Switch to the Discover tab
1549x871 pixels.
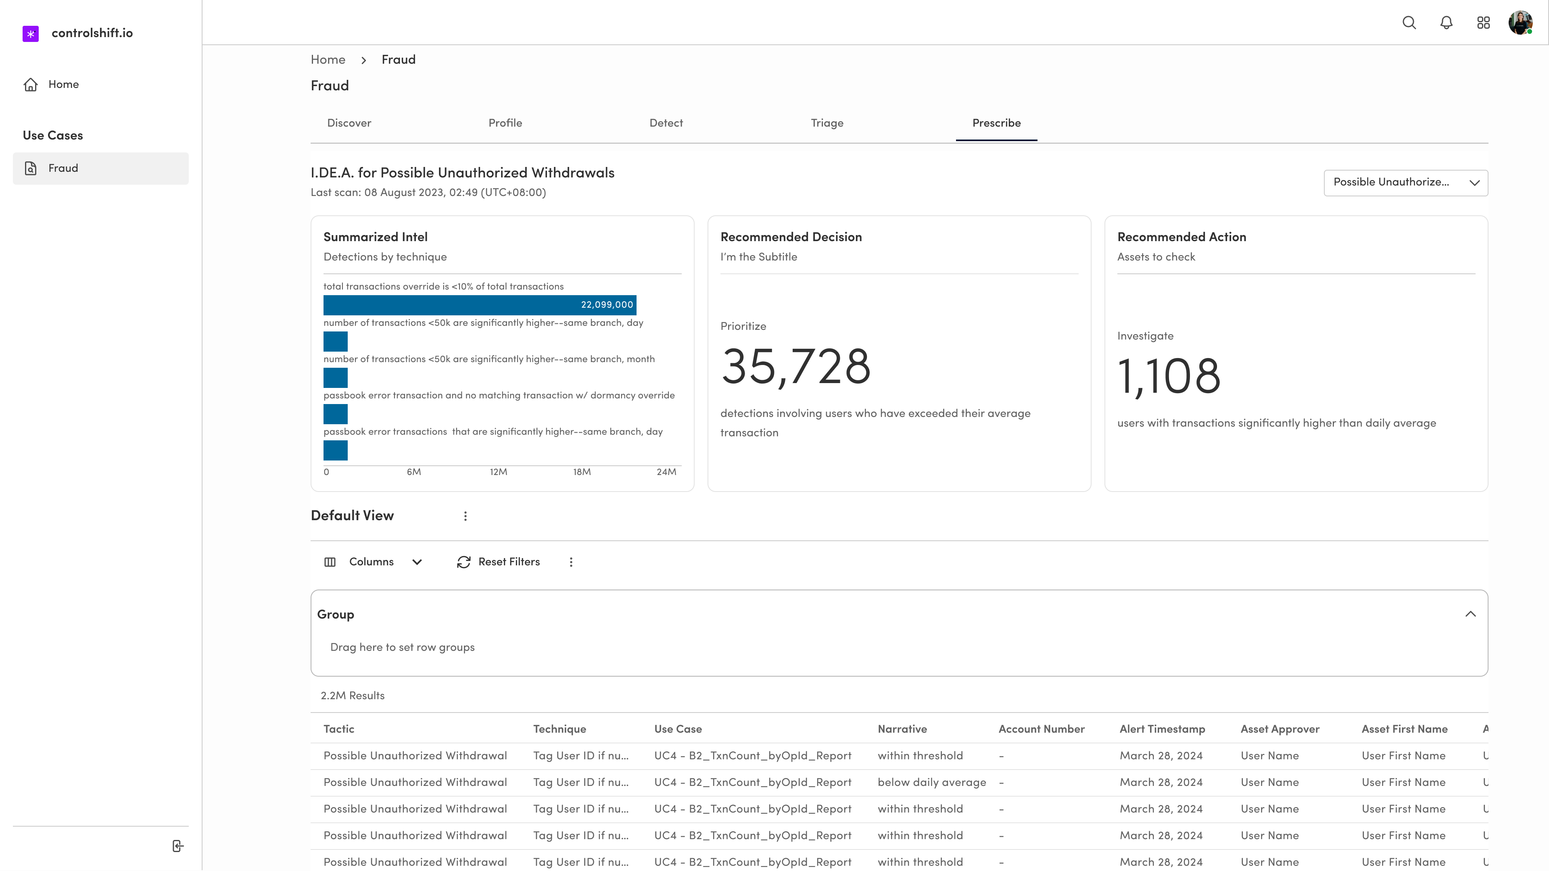tap(349, 123)
